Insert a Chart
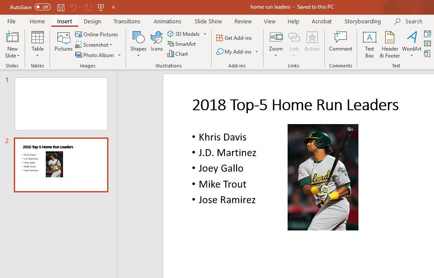Screen dimensions: 434x278 pos(178,54)
